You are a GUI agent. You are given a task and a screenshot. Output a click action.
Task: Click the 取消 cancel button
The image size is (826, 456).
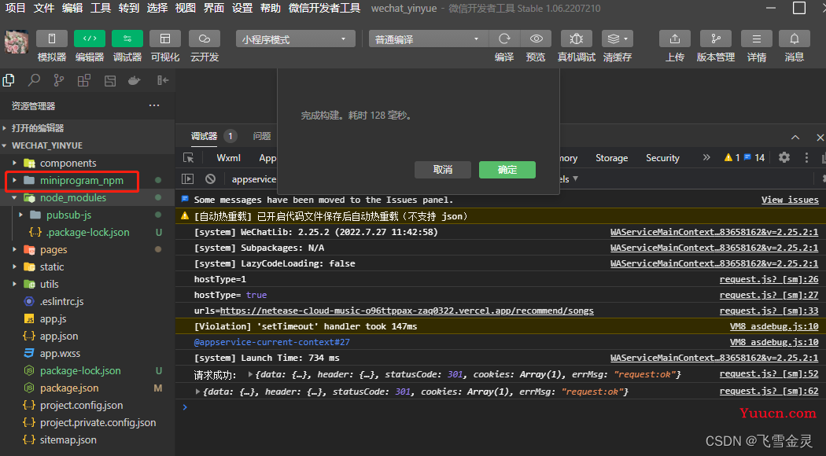click(442, 170)
